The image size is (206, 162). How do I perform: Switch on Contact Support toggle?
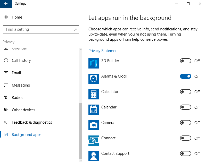(186, 154)
